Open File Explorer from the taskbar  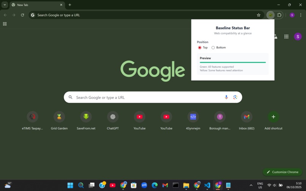tap(186, 185)
